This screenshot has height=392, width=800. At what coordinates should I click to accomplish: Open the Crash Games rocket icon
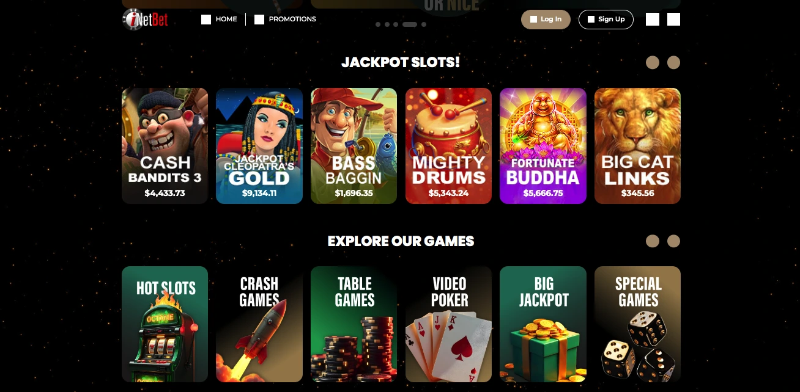[x=259, y=324]
